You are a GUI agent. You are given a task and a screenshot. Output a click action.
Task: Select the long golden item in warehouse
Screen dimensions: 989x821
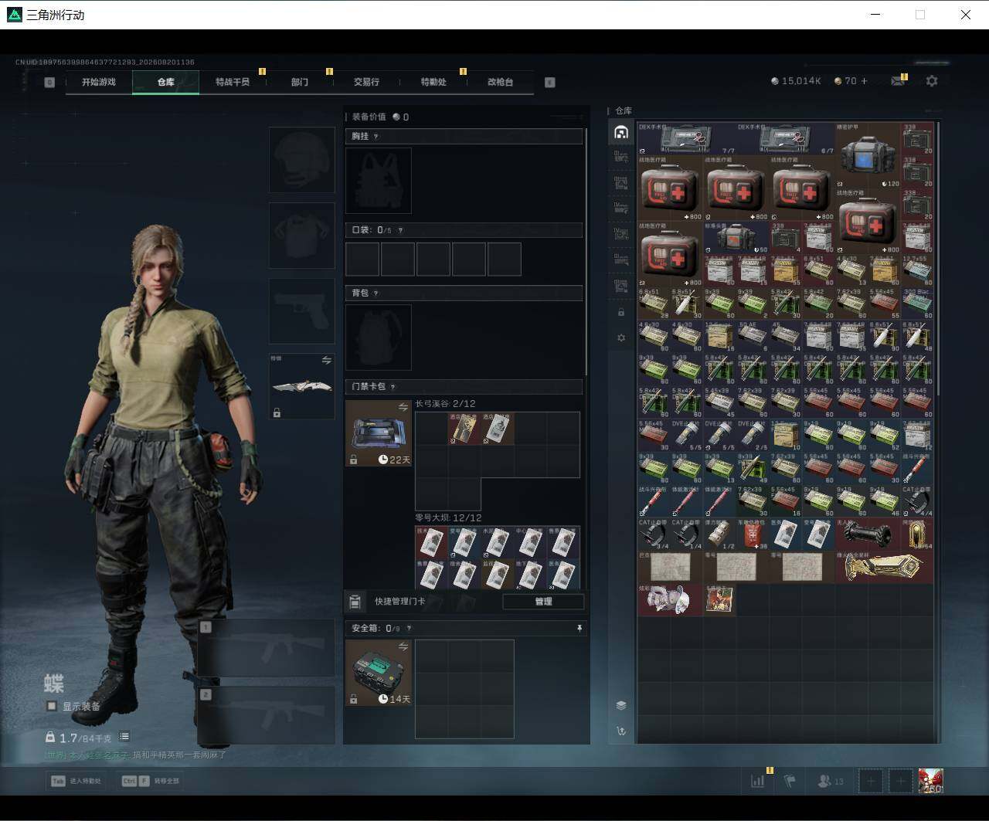[885, 567]
